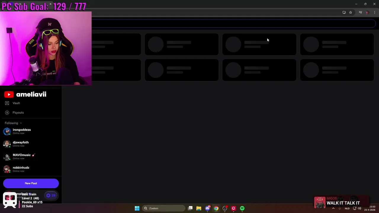
Task: Change NLD keyboard language
Action: [x=347, y=208]
